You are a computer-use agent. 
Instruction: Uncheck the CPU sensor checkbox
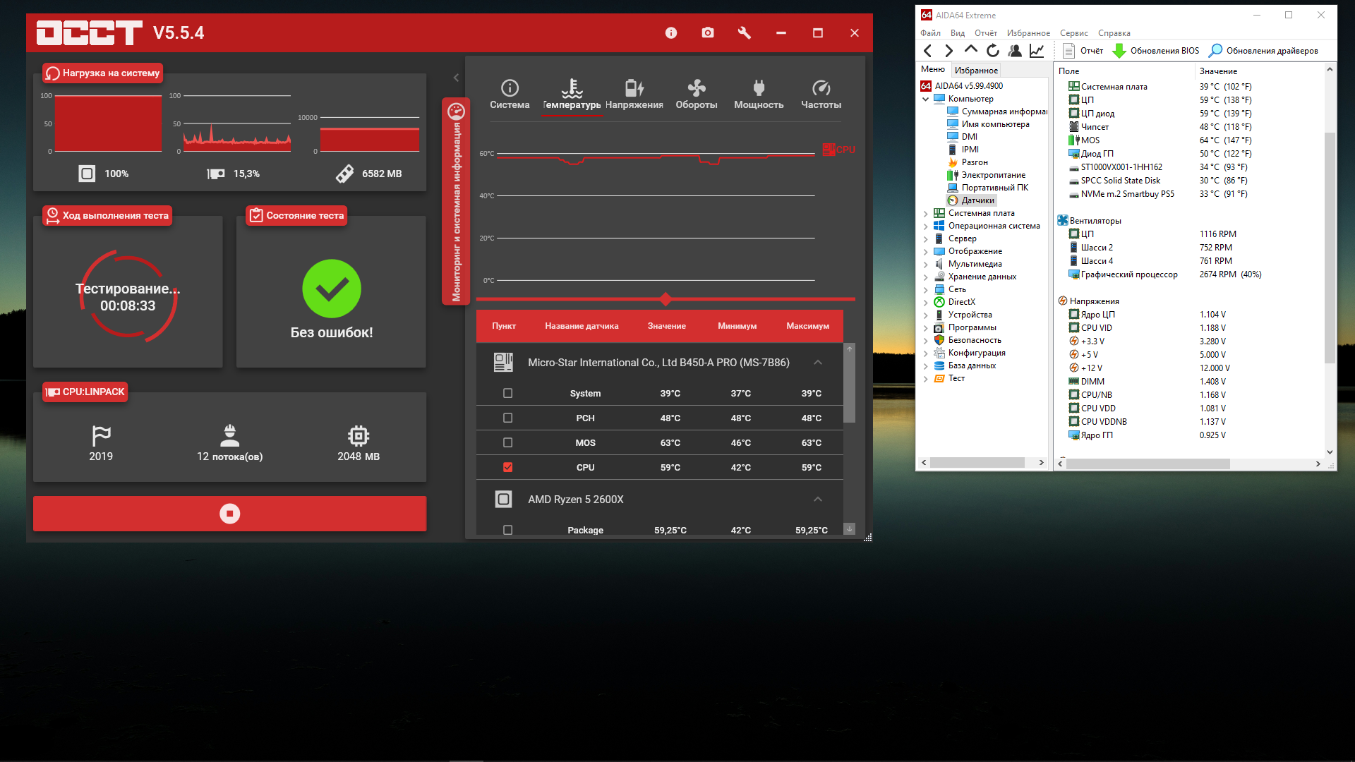pyautogui.click(x=507, y=467)
